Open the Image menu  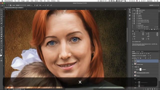23,1
